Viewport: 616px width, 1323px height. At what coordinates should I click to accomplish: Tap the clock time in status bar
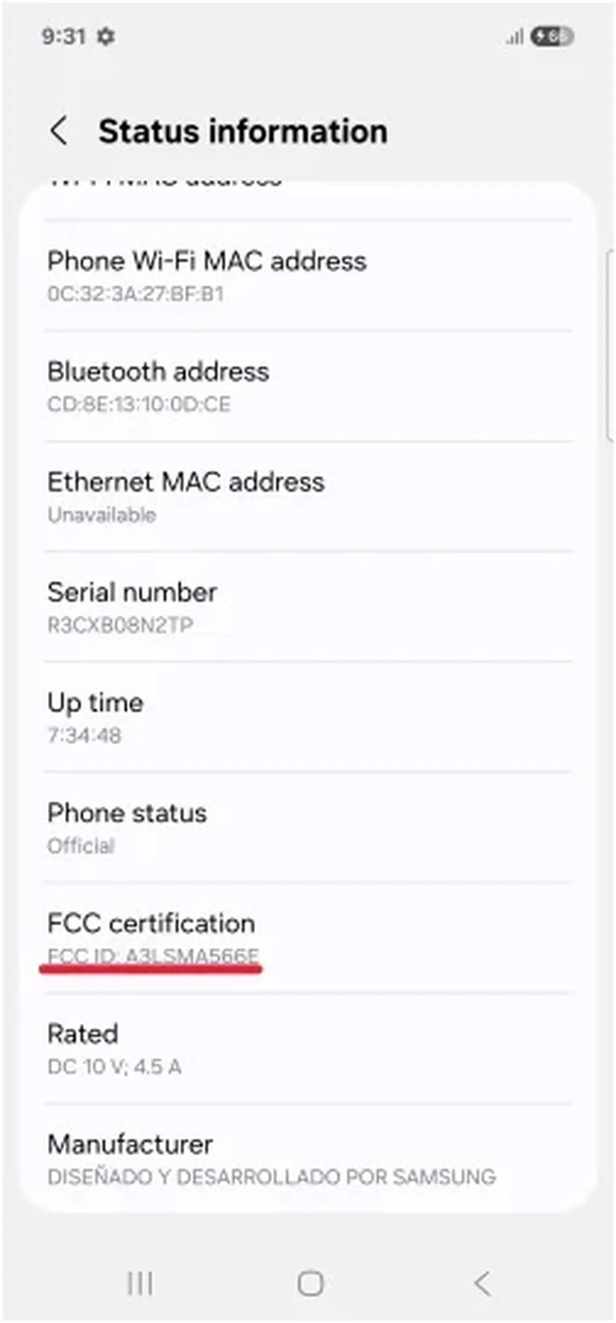63,37
